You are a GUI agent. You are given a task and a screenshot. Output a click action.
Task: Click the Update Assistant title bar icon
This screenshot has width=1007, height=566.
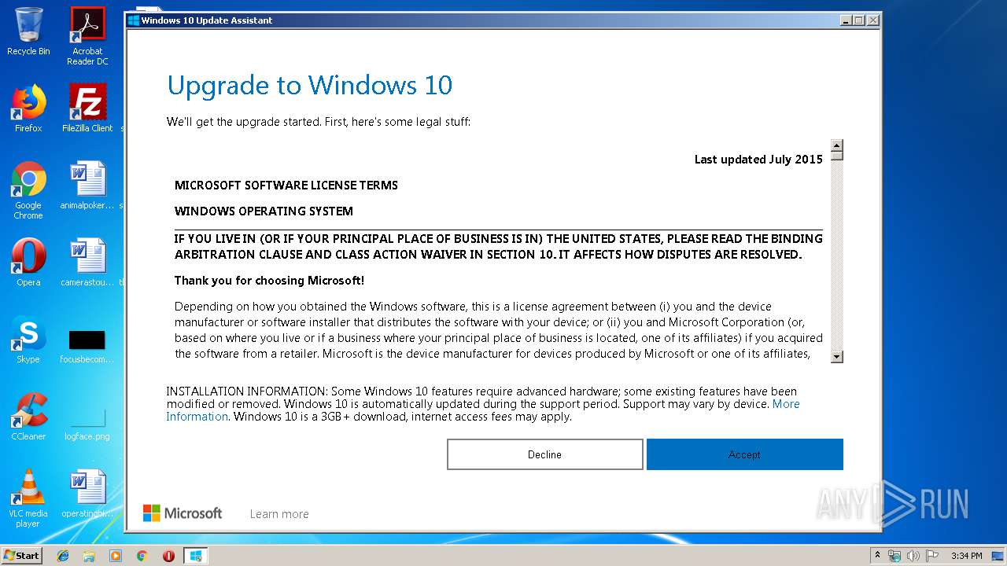(134, 20)
